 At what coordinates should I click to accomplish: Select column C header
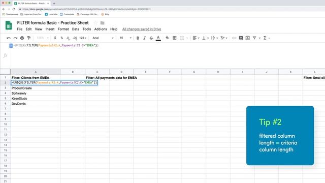click(97, 72)
